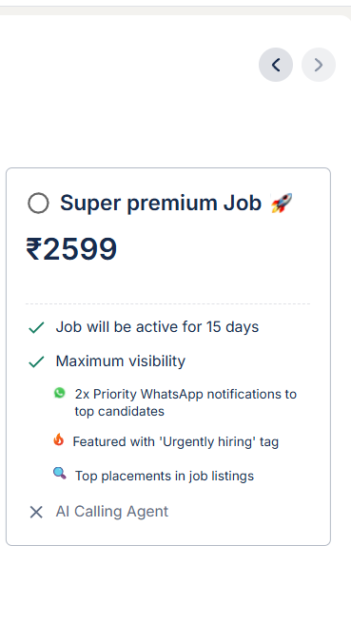Click the green check beside Maximum visibility
Screen dimensions: 351x643
(36, 361)
